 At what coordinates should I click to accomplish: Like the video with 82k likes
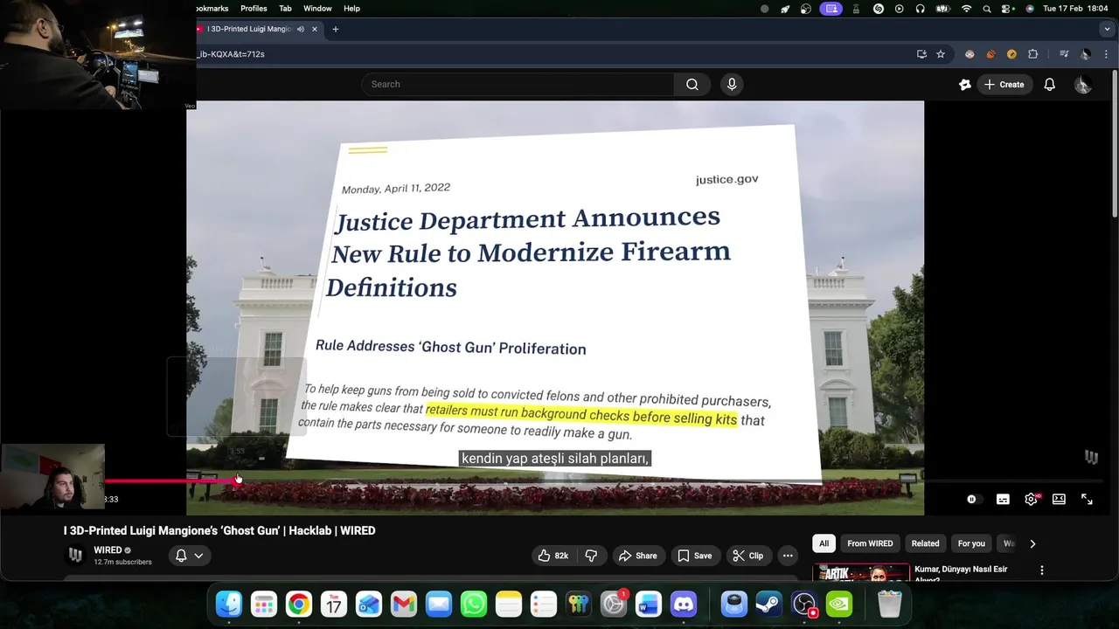[x=553, y=556]
